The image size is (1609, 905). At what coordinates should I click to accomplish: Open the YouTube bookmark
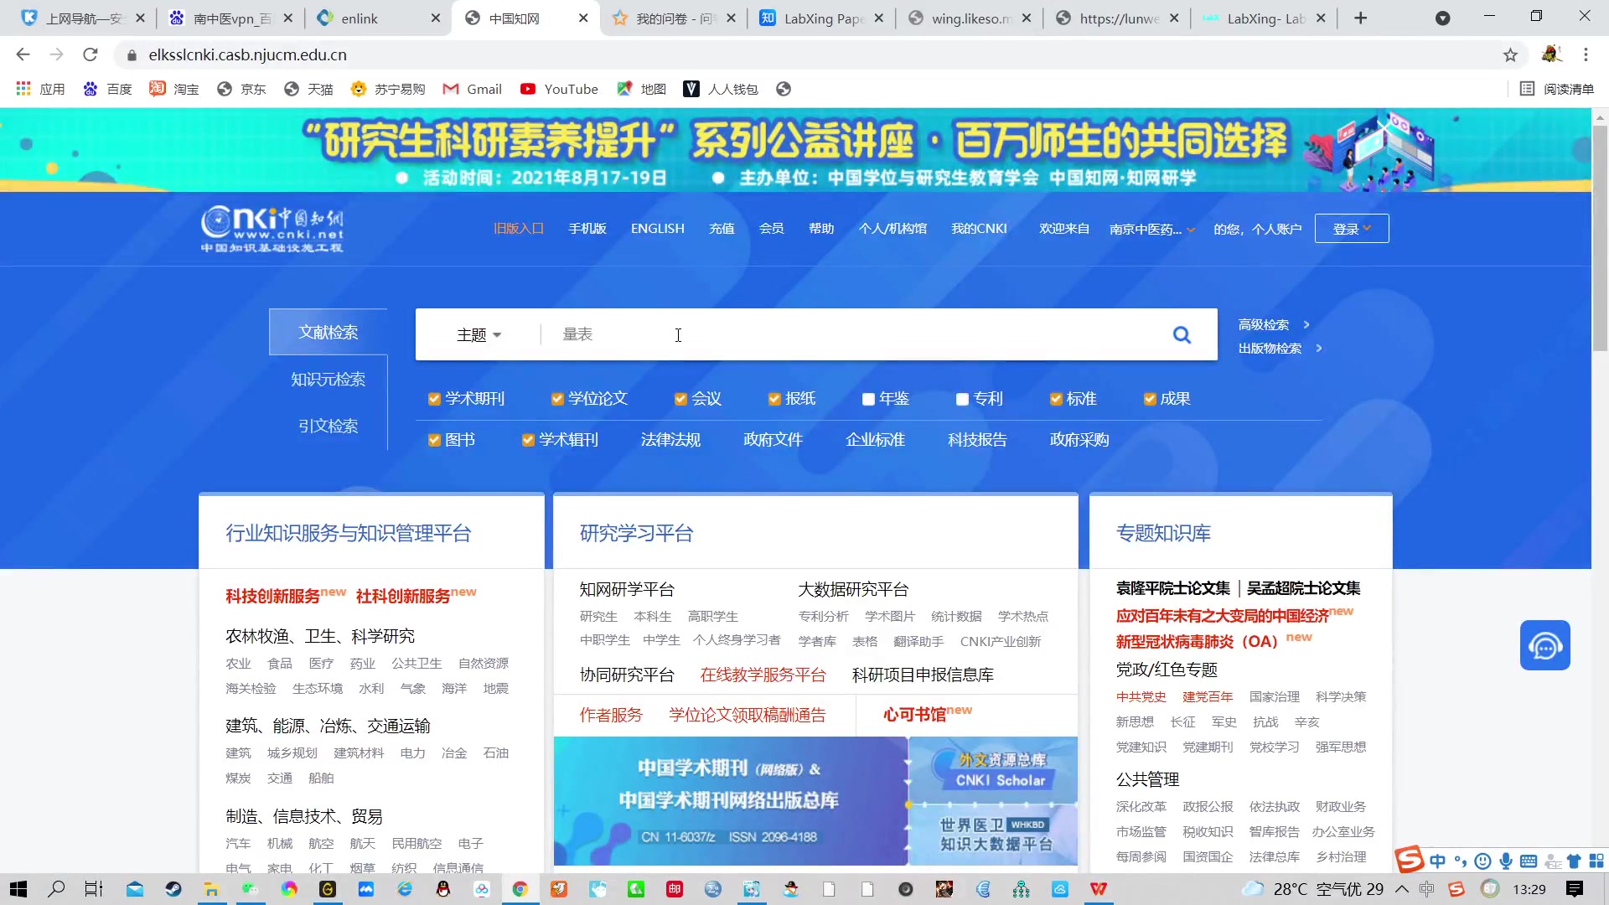(559, 89)
